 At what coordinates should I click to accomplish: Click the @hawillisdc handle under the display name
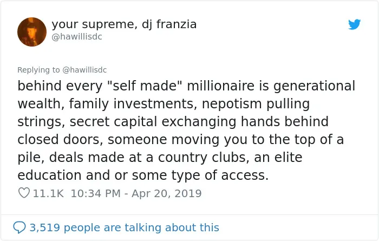coord(77,37)
